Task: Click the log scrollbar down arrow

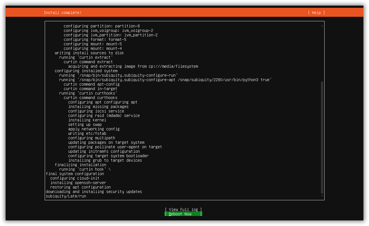Action: coord(322,196)
